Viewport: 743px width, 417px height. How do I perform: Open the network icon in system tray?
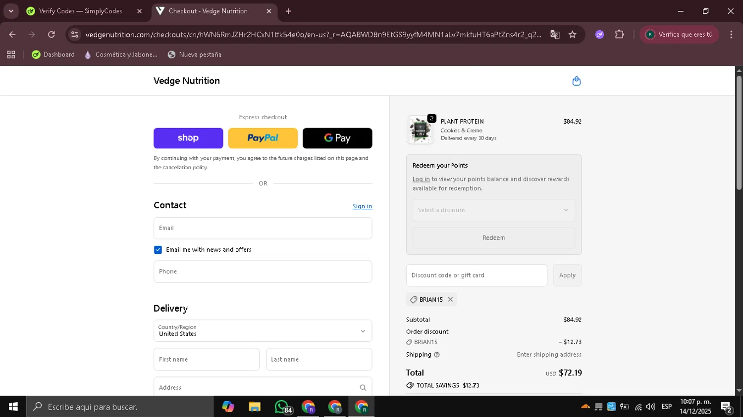(x=638, y=407)
